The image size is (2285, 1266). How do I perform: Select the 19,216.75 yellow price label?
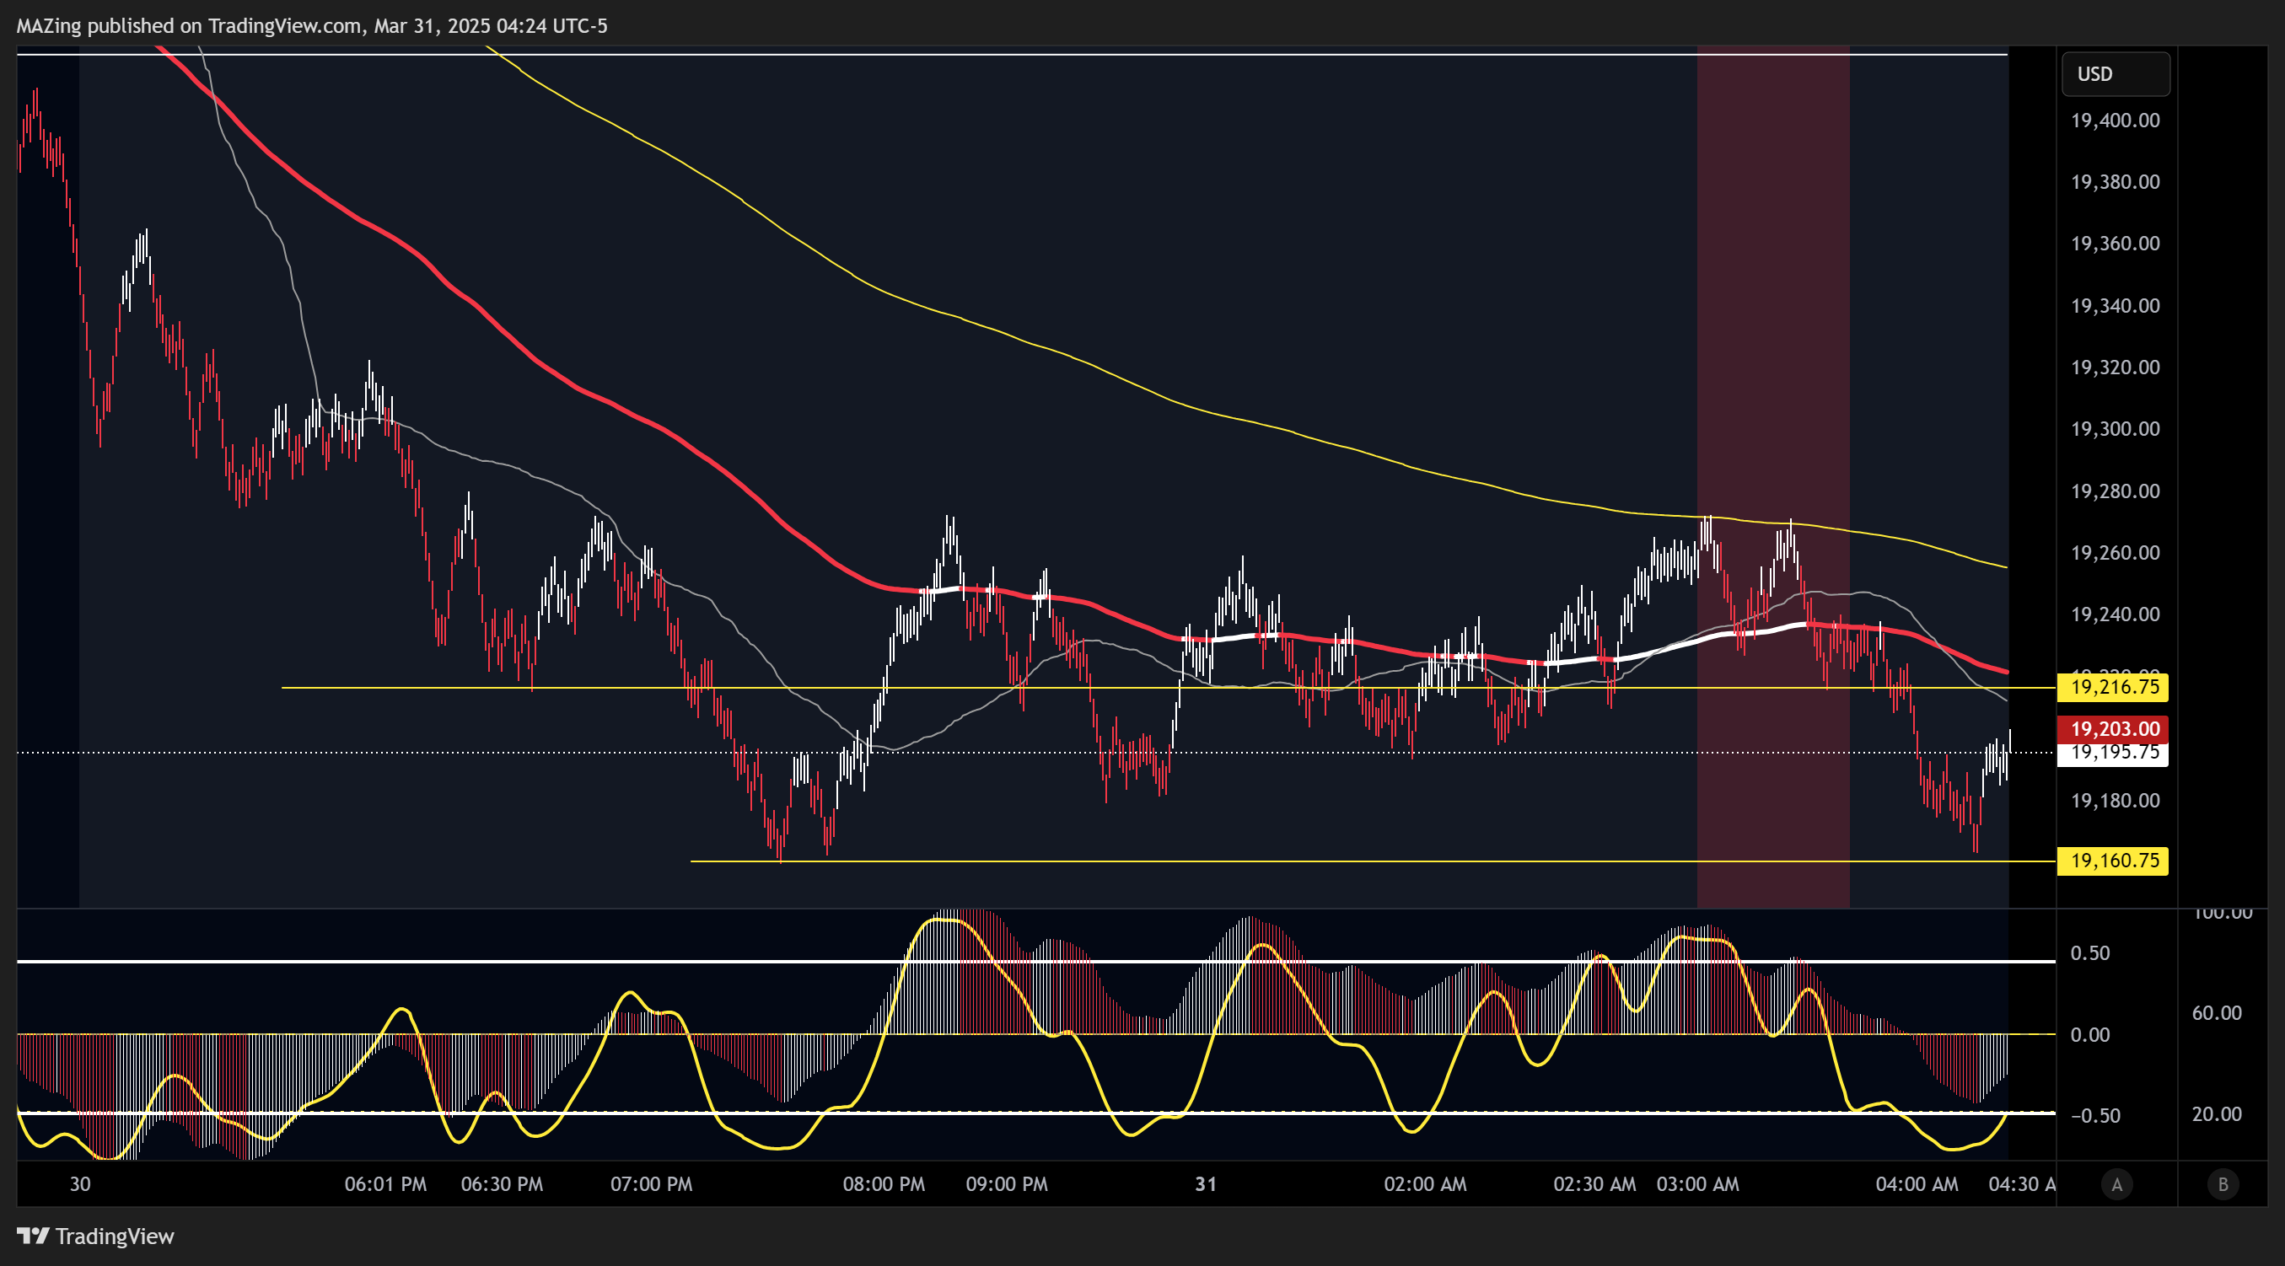coord(2113,687)
